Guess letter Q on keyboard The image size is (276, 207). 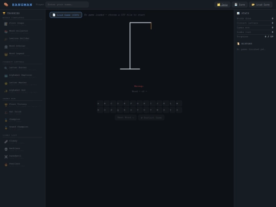(x=120, y=110)
